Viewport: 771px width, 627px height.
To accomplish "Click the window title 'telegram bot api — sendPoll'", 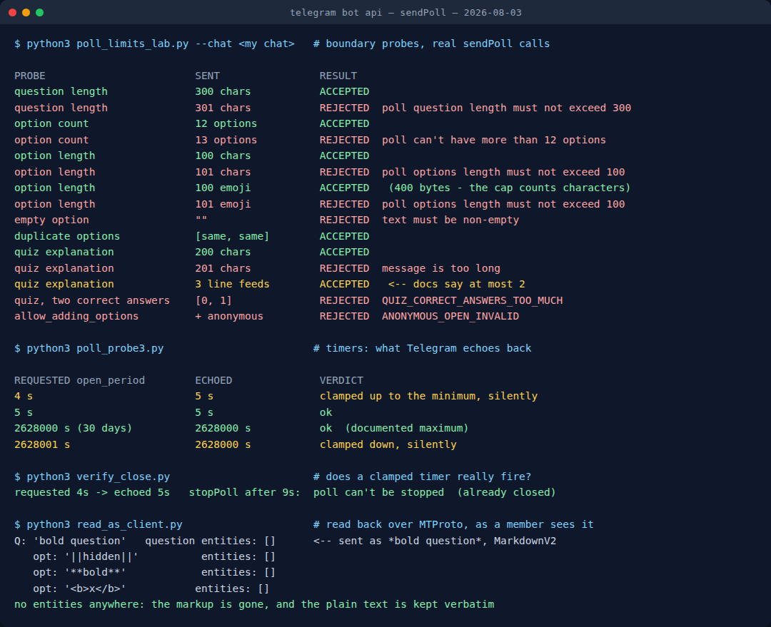I will click(368, 12).
